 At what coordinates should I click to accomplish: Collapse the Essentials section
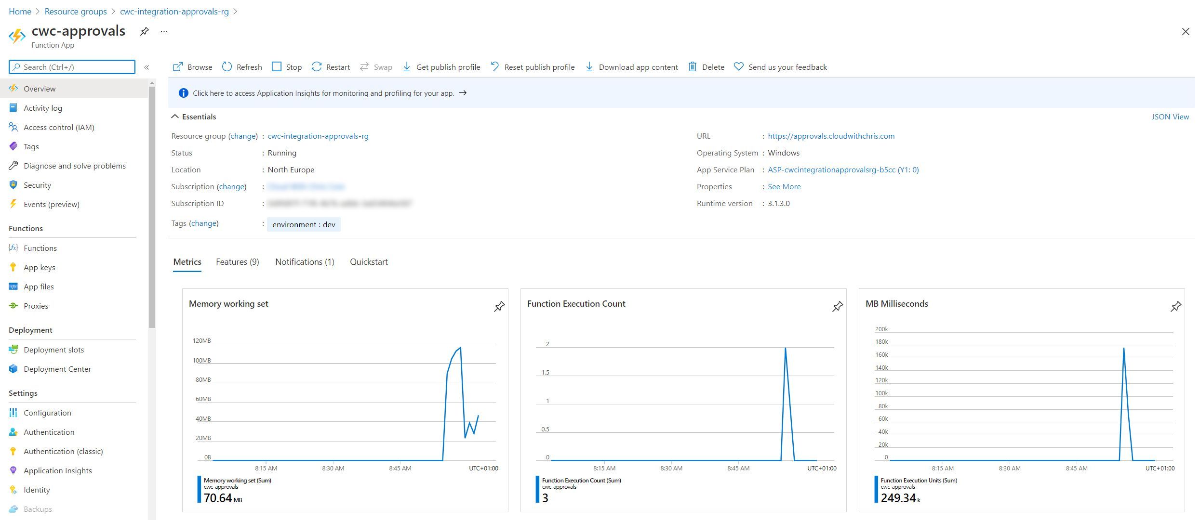[x=194, y=117]
